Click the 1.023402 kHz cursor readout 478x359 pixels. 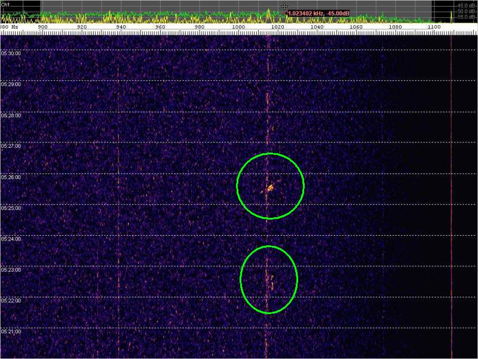tap(318, 13)
